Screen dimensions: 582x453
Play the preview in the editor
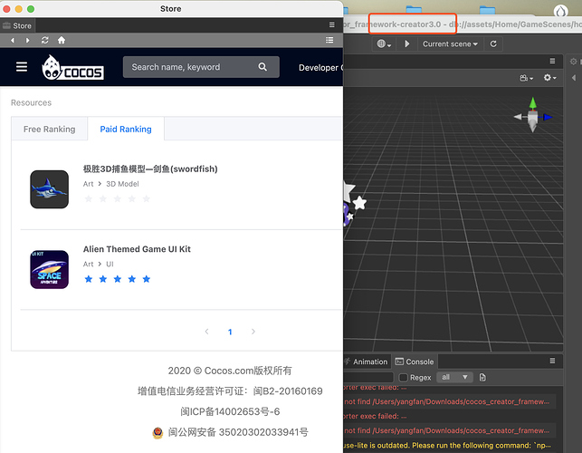(x=406, y=43)
